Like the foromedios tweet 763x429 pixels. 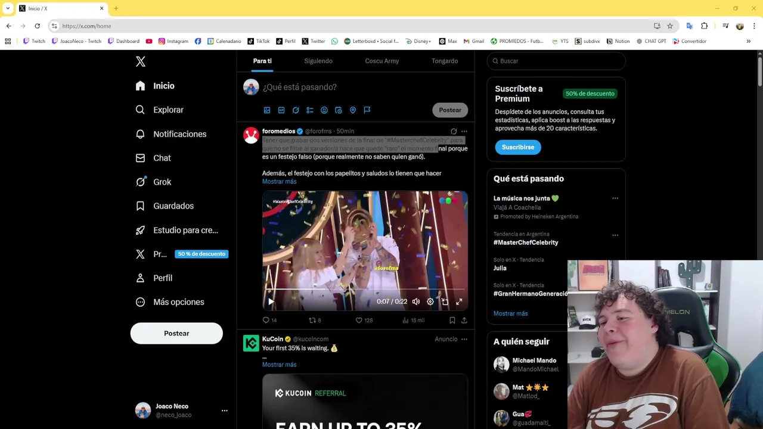[x=364, y=320]
